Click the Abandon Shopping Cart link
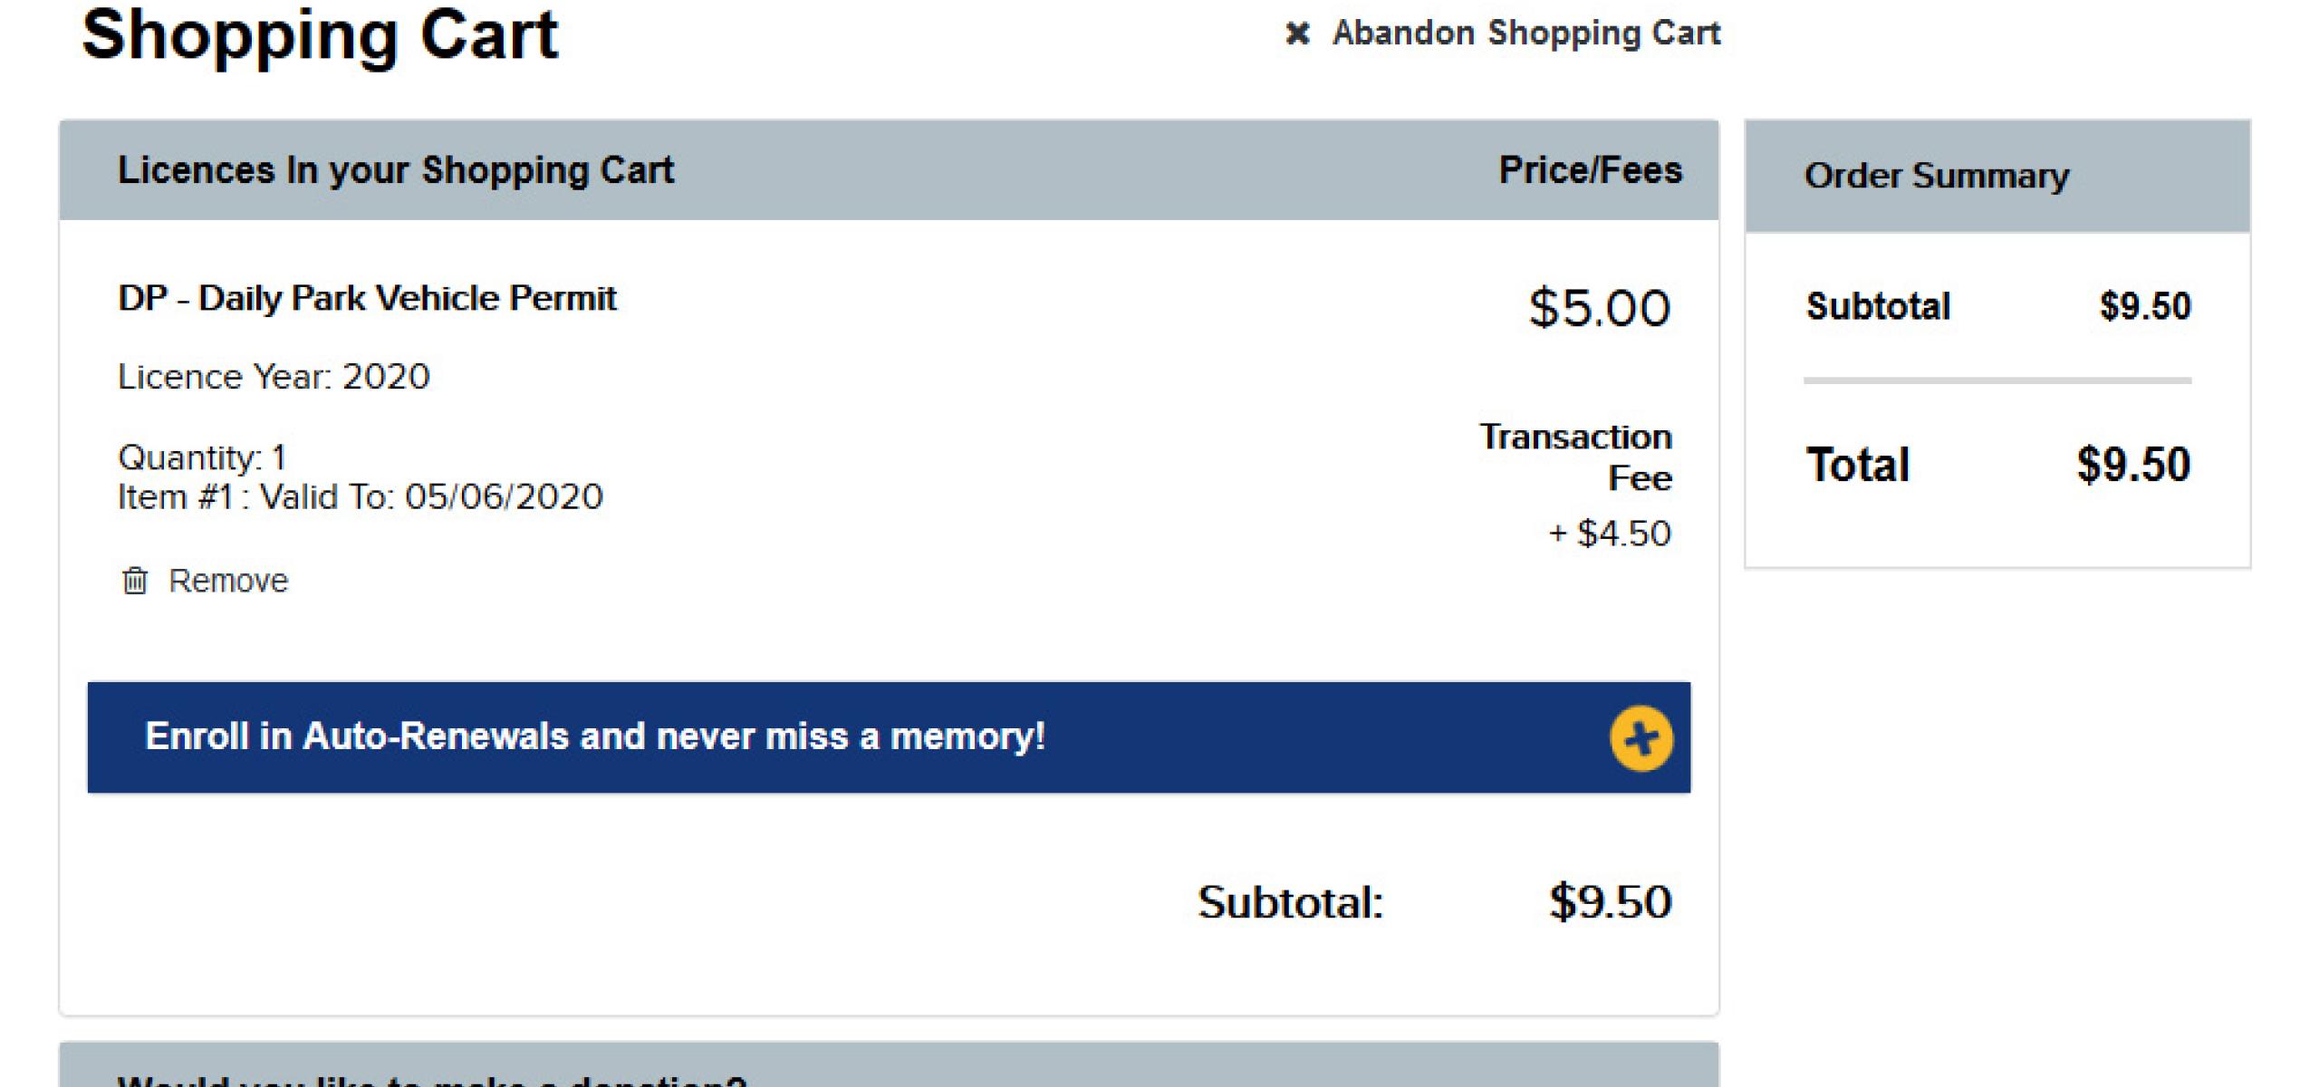Screen dimensions: 2319x1087 tap(1525, 34)
